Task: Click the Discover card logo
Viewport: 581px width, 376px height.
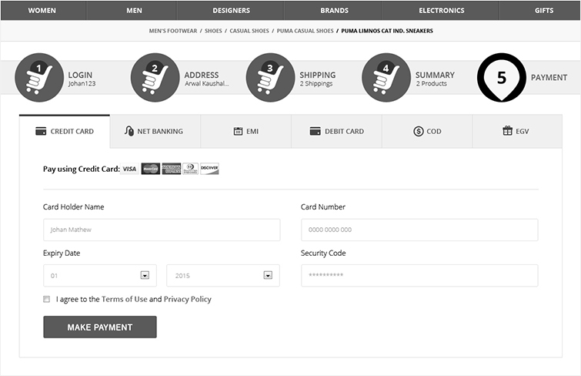Action: tap(209, 169)
